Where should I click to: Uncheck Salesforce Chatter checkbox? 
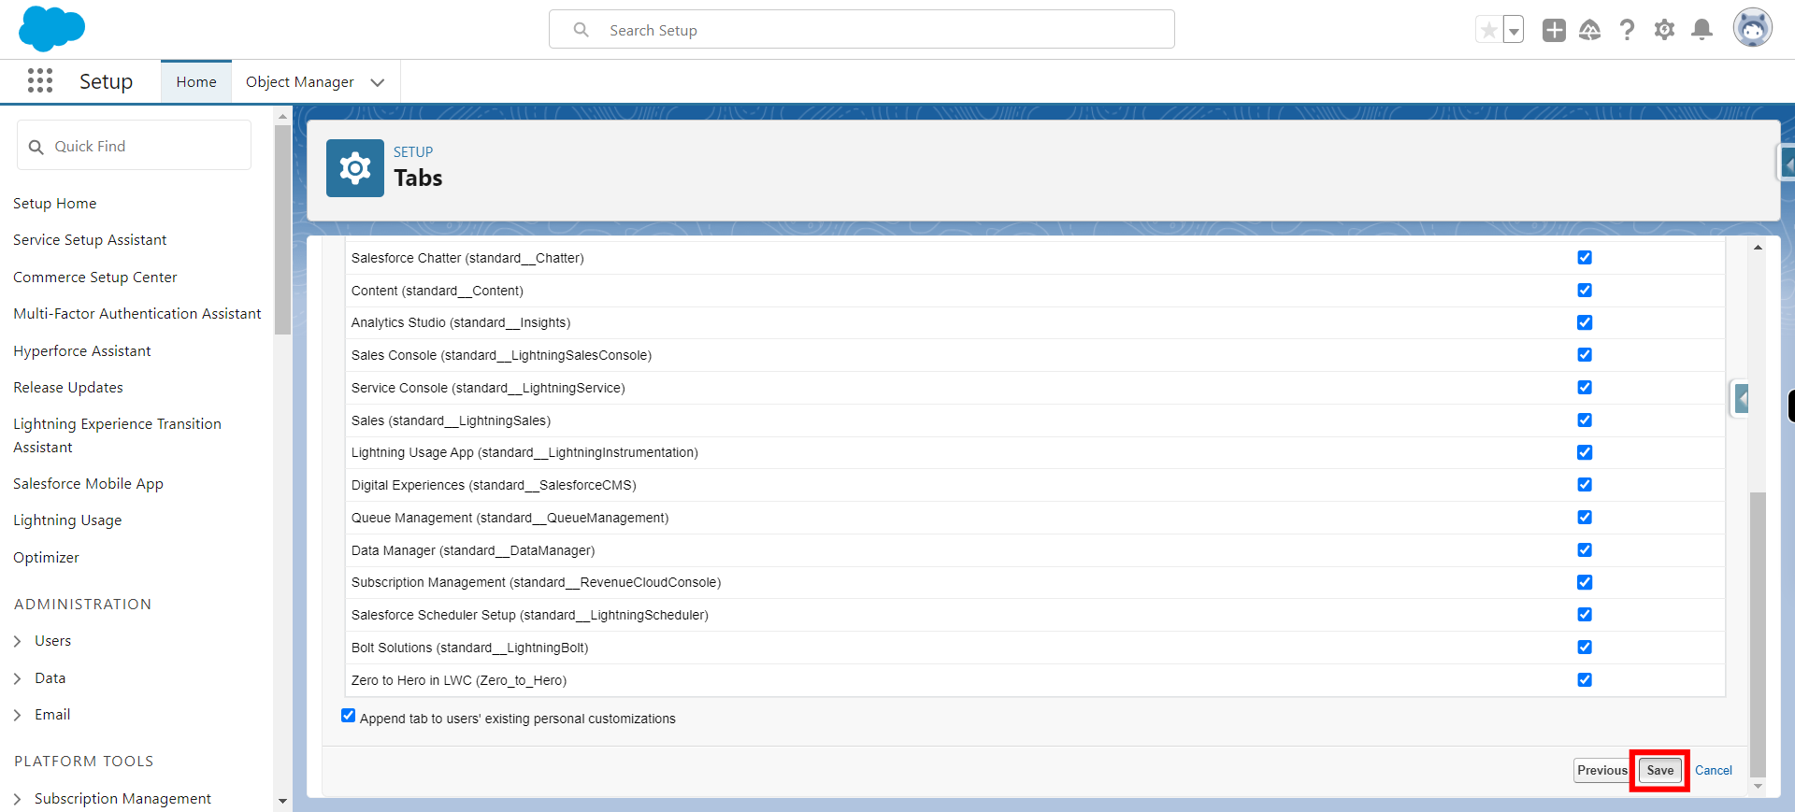click(1585, 258)
